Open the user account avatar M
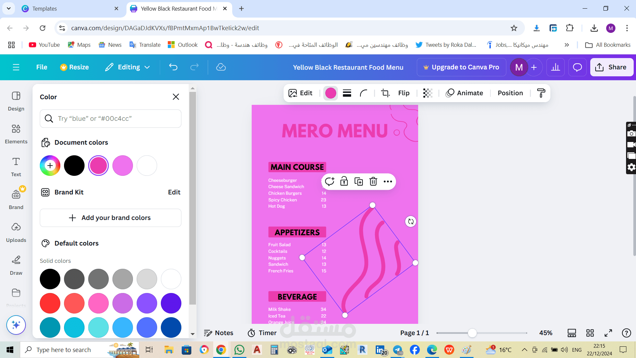The width and height of the screenshot is (636, 358). [519, 67]
